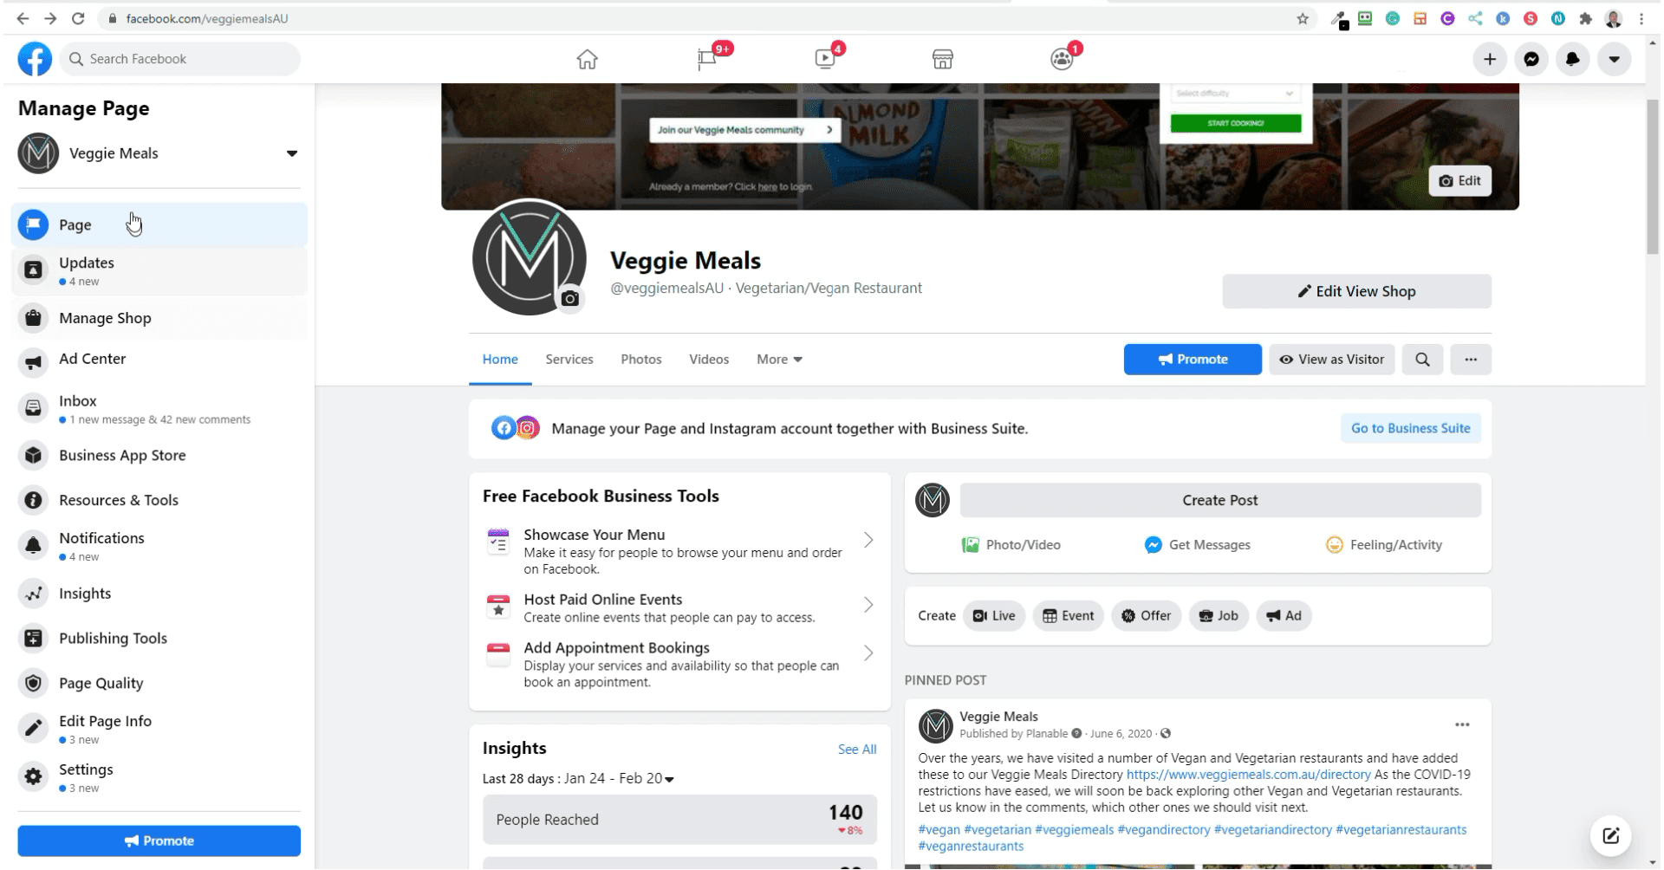Expand the Showcase Your Menu chevron
This screenshot has height=870, width=1664.
[868, 541]
